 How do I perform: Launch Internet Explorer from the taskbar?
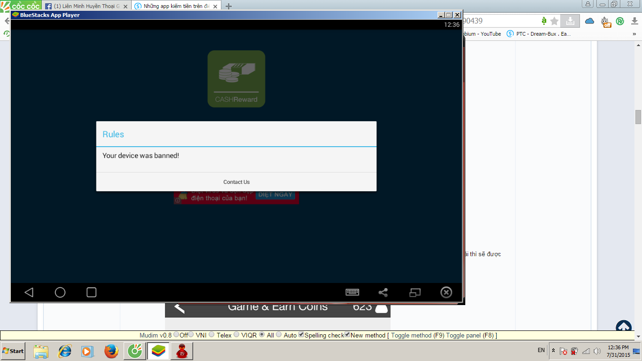pos(64,351)
